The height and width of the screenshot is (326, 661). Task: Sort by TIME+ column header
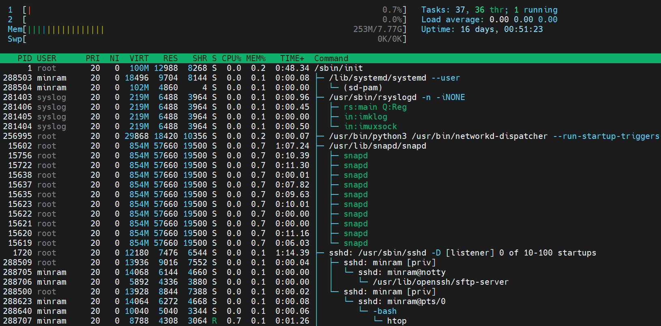click(x=292, y=58)
